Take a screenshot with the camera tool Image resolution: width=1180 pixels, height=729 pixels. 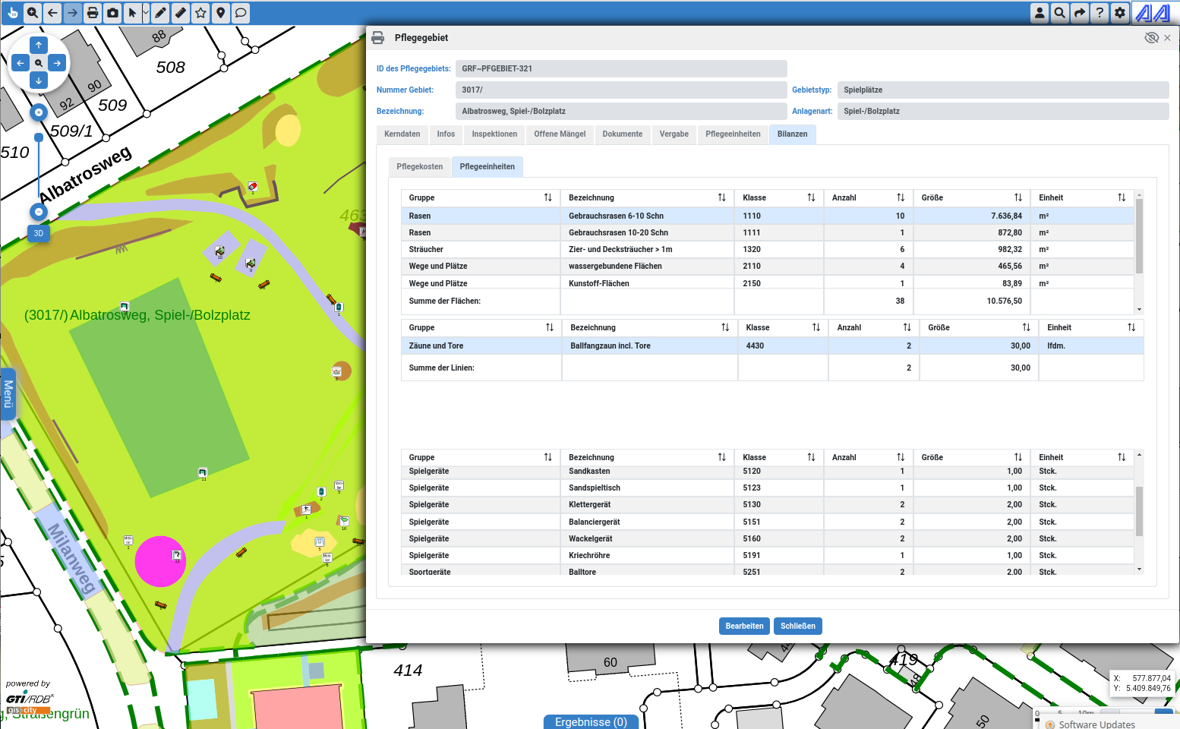coord(112,13)
